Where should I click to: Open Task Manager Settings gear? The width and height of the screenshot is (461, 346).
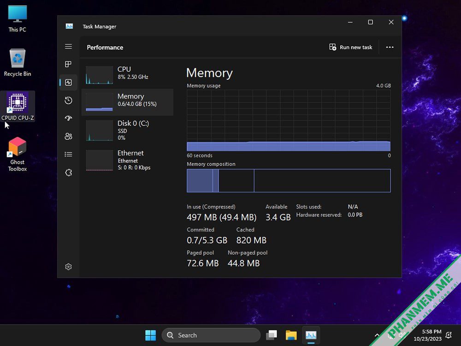[x=68, y=267]
